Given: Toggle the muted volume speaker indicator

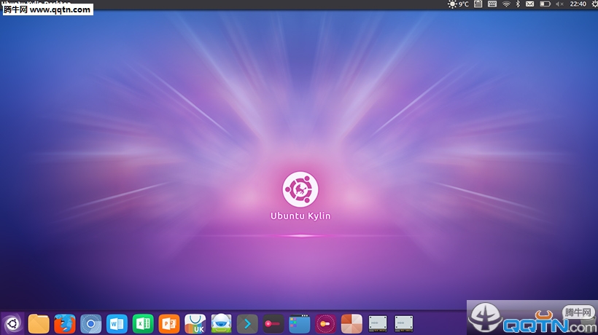Looking at the screenshot, I should 559,4.
